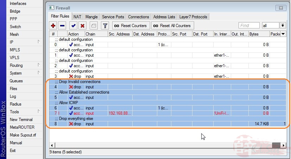Select the 'Drop Invalid connections' comment row
Image resolution: width=291 pixels, height=159 pixels.
pos(167,82)
